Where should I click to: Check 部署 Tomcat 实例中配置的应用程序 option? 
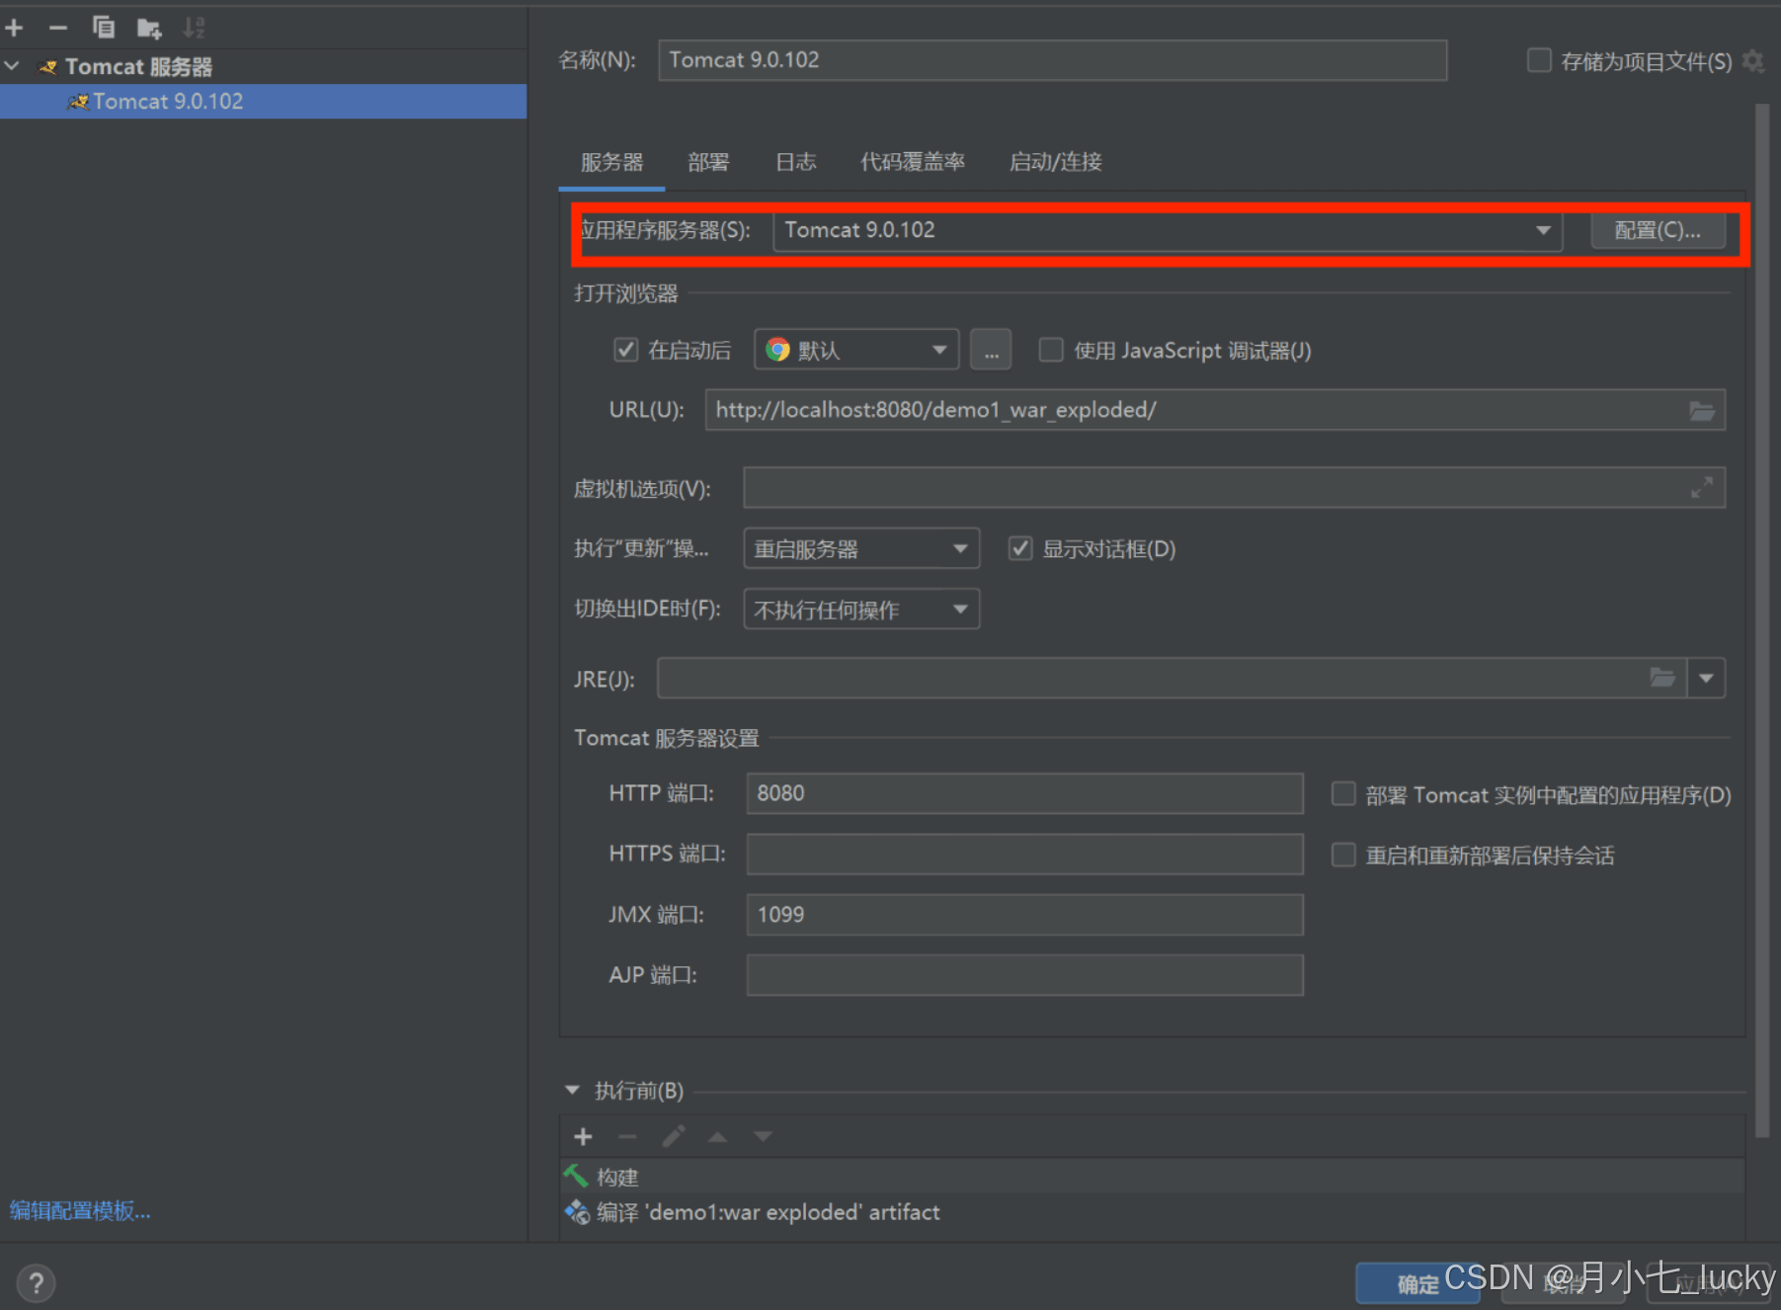(1343, 794)
